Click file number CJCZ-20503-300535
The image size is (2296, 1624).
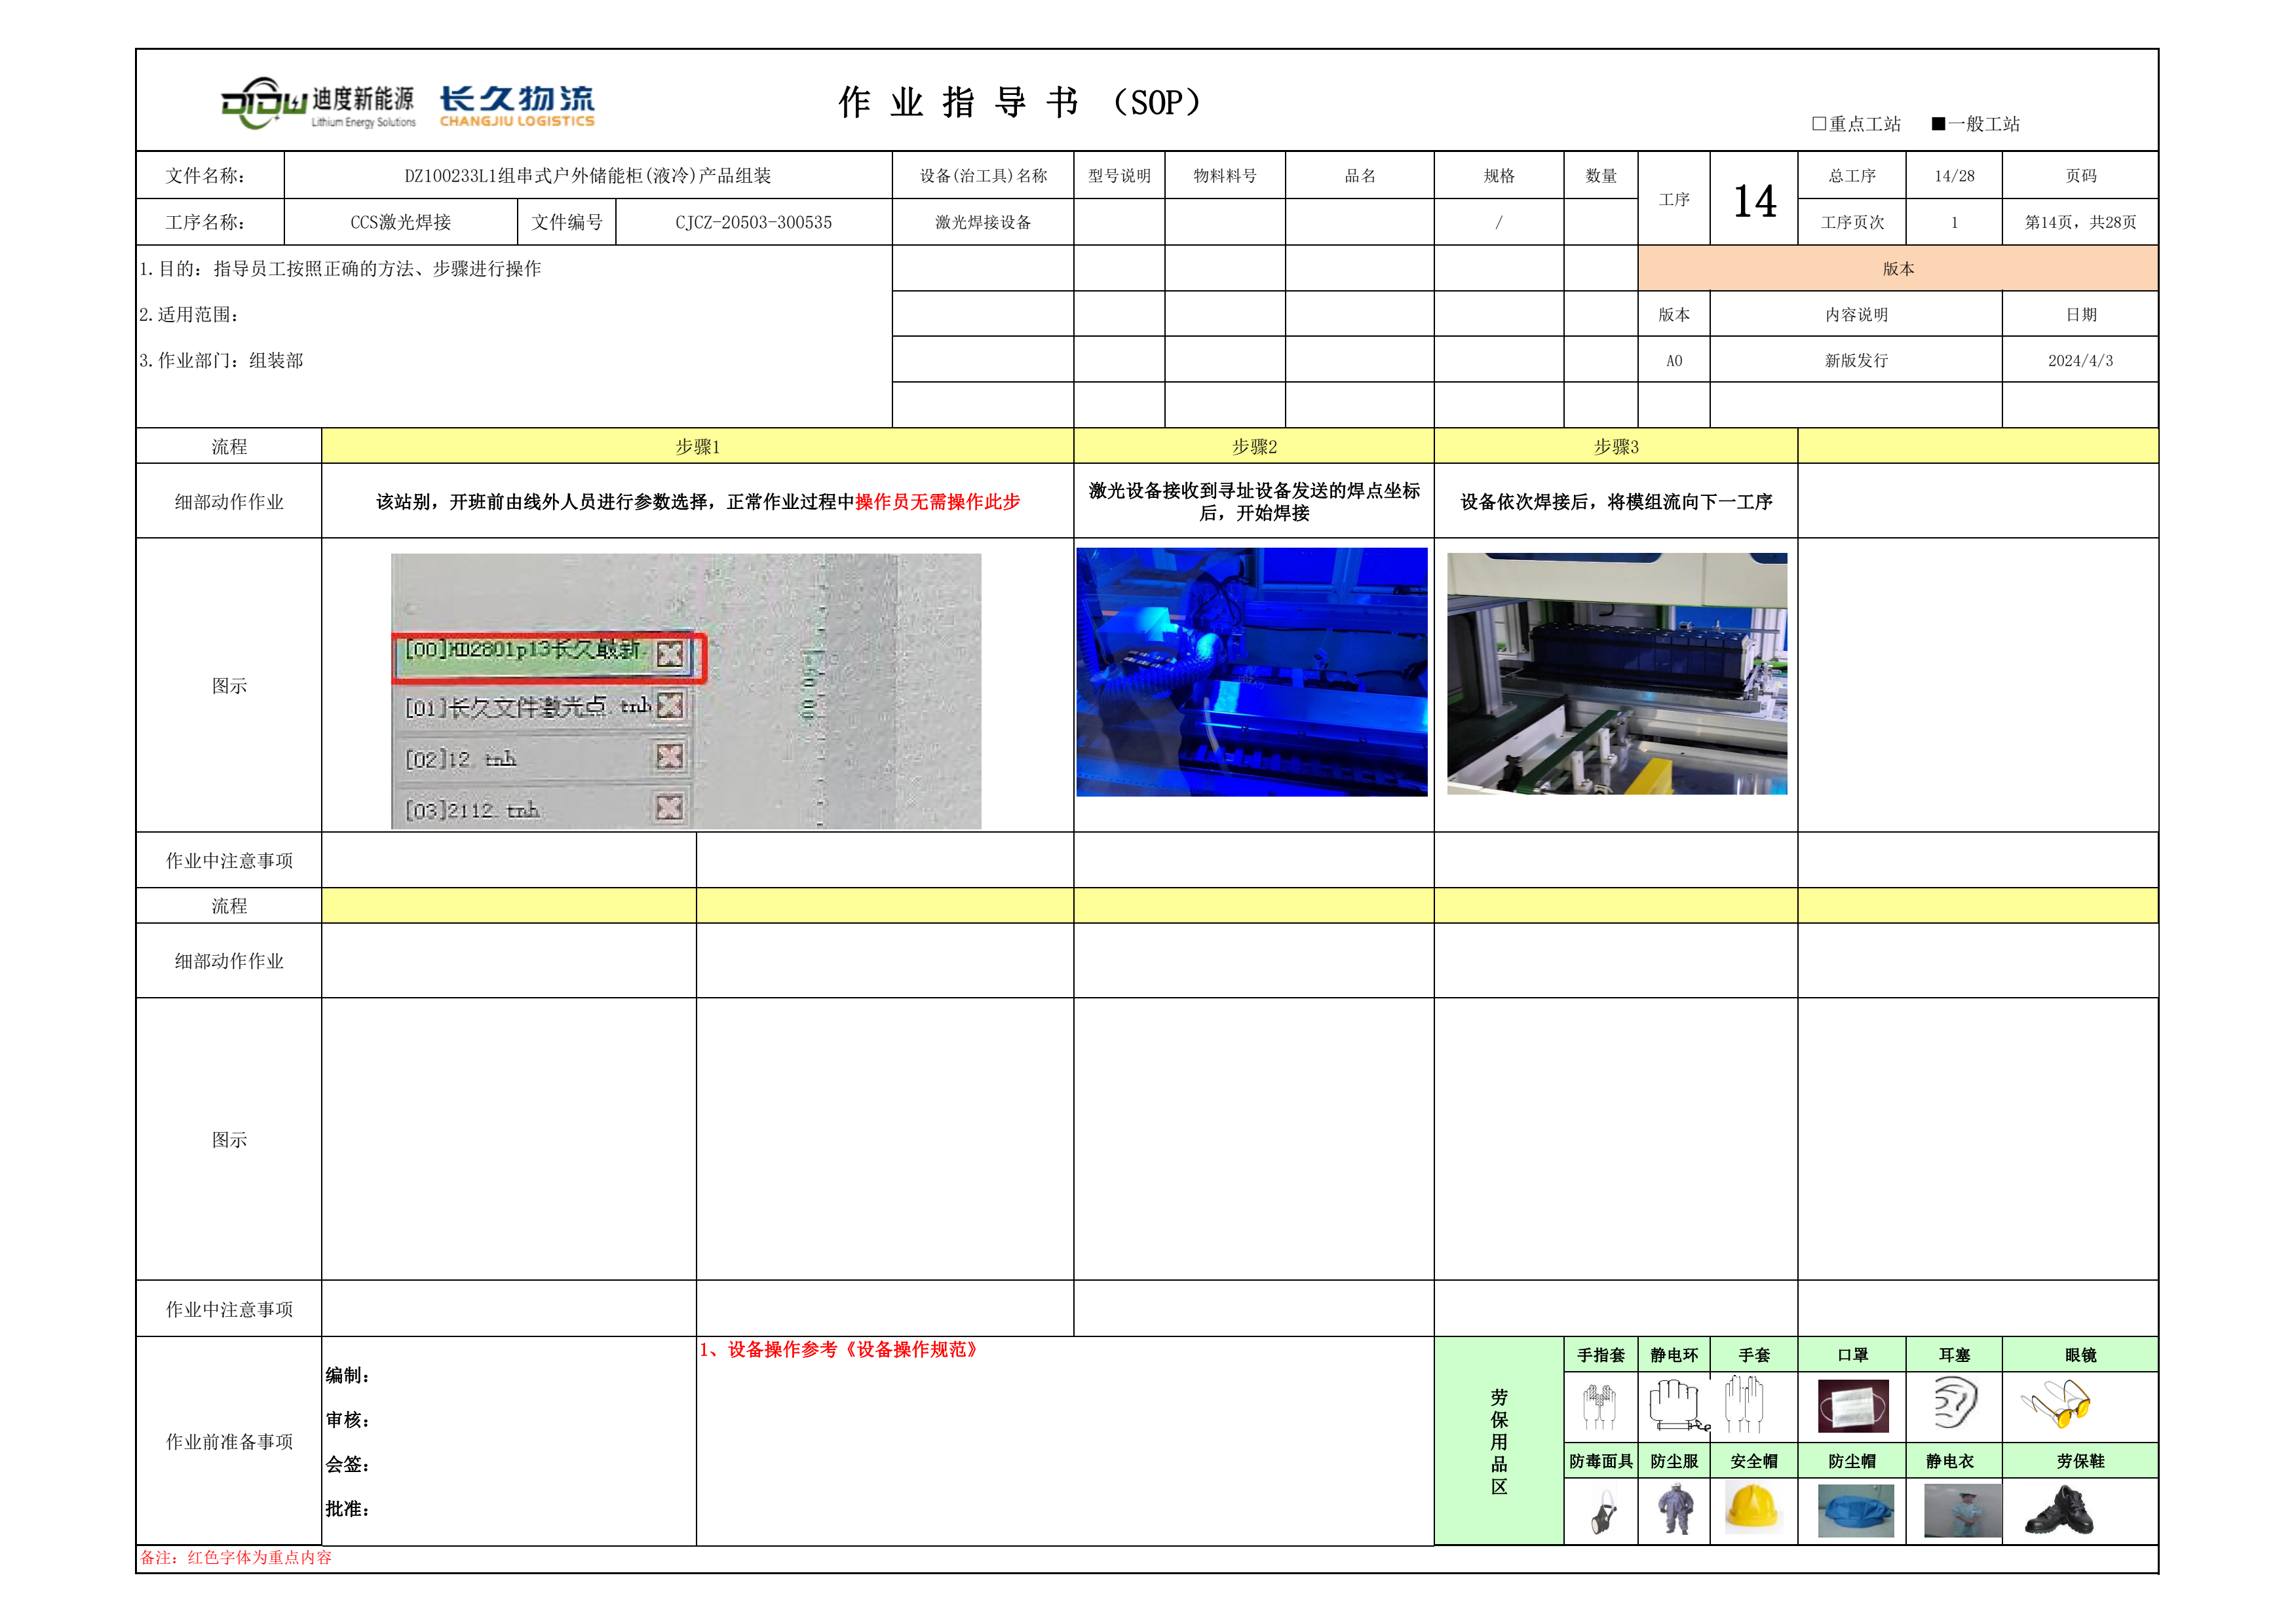click(x=753, y=222)
